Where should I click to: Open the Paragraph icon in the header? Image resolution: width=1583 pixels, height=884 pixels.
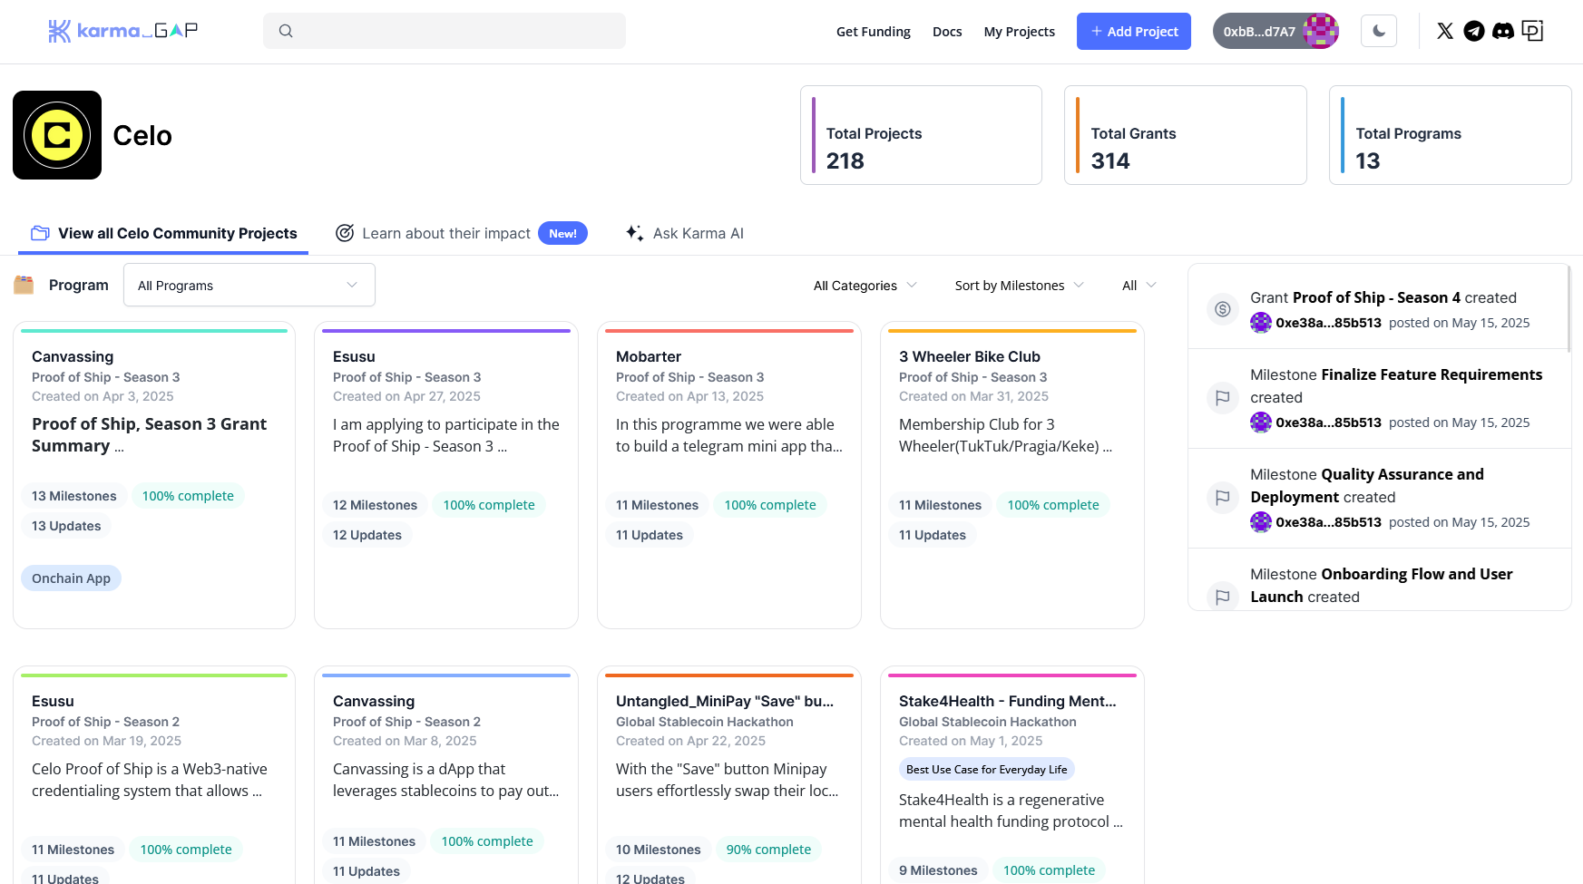pyautogui.click(x=1532, y=31)
